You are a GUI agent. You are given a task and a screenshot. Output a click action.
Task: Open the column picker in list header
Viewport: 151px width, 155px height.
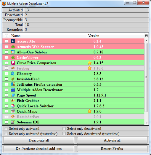click(x=147, y=36)
